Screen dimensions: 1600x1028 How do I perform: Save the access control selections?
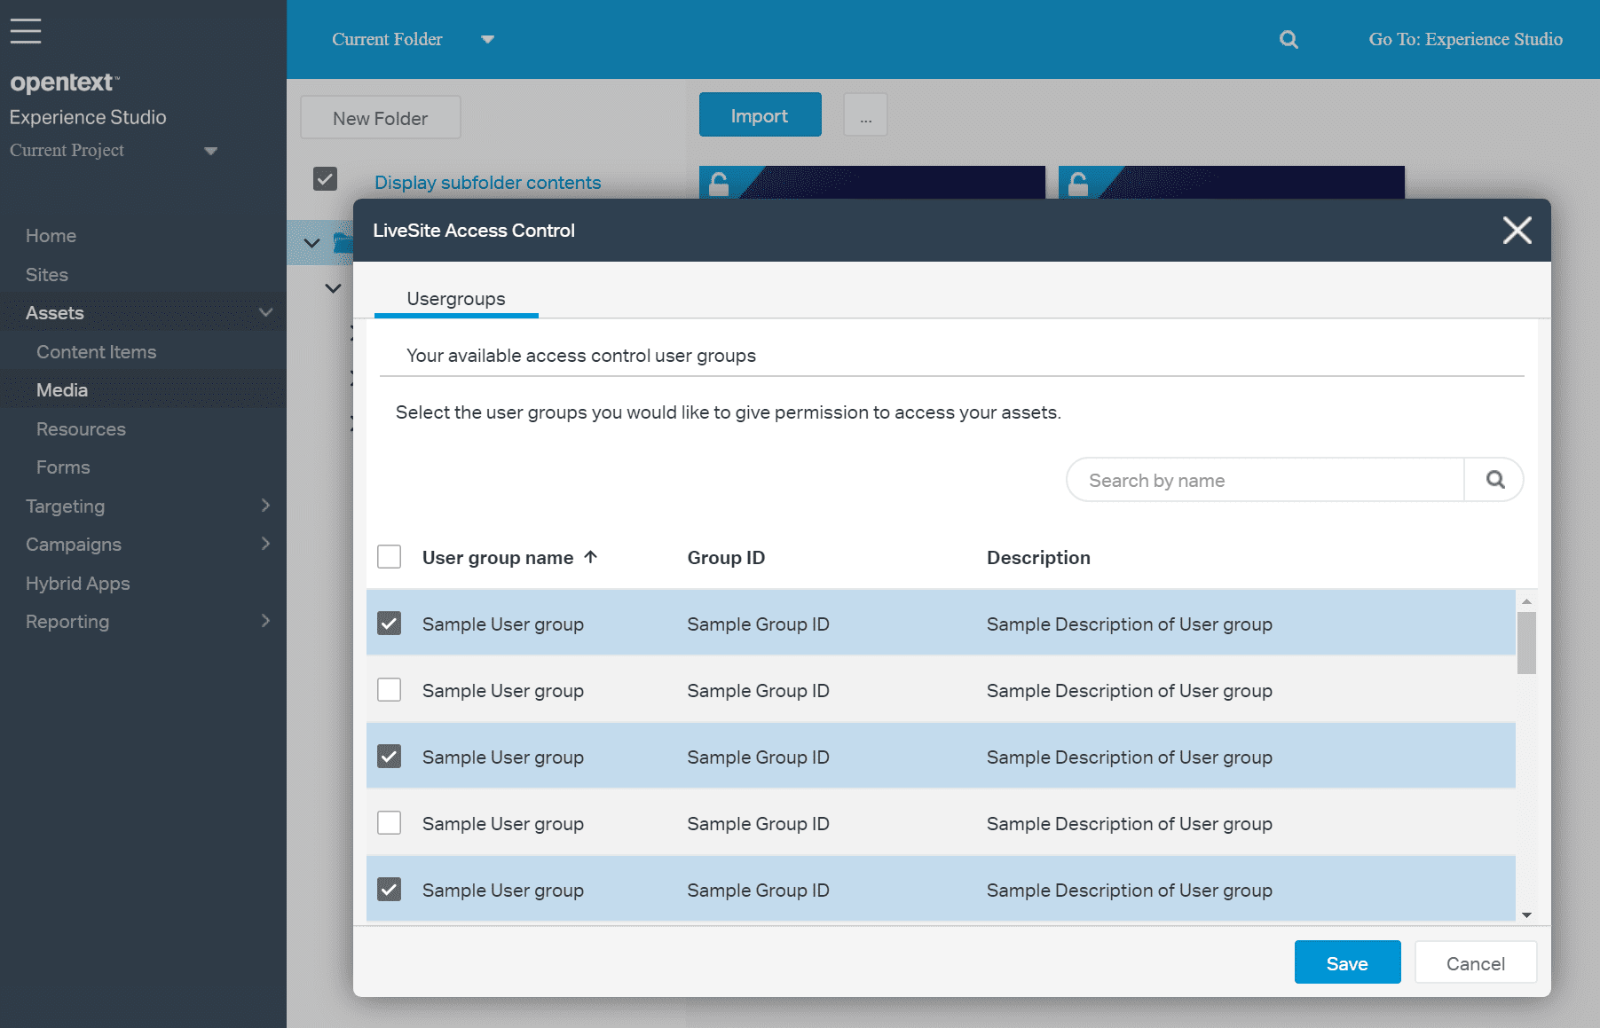[1347, 962]
